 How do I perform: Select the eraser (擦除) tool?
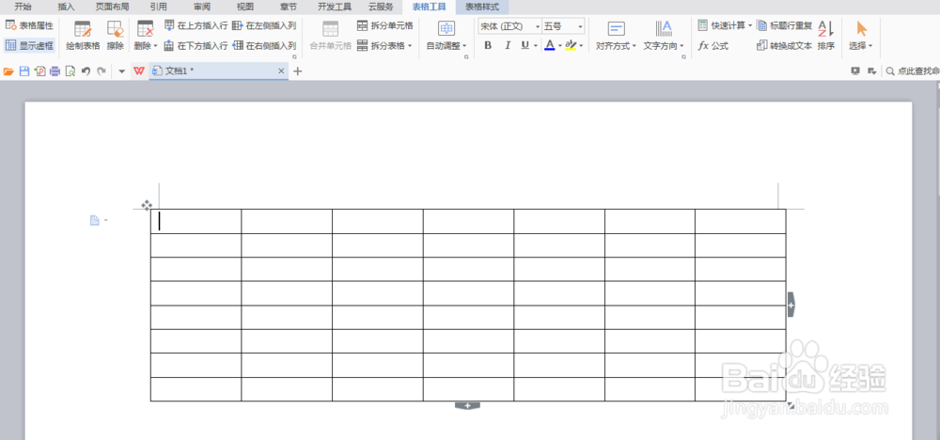[115, 36]
